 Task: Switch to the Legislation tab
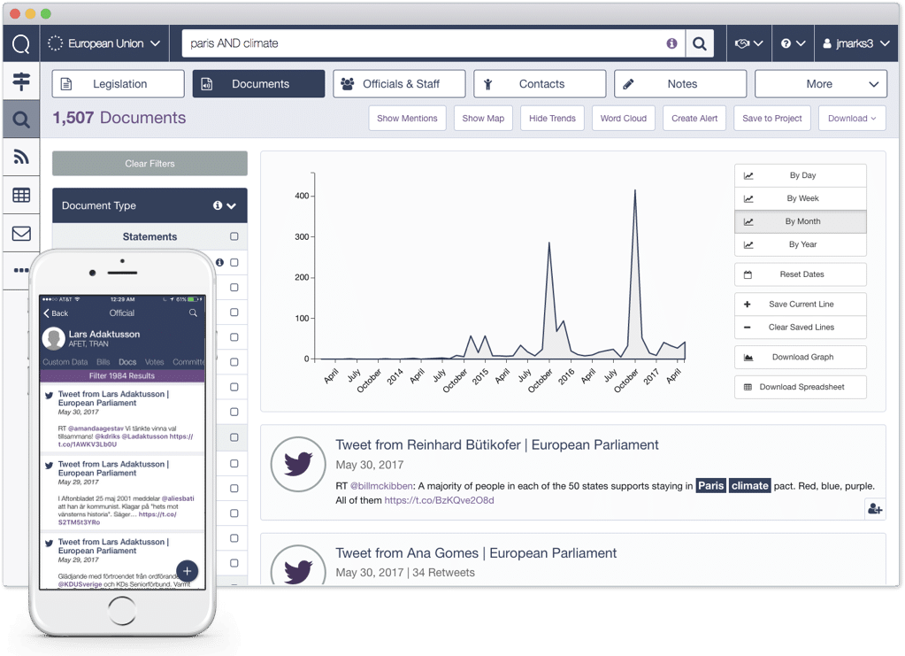coord(119,84)
